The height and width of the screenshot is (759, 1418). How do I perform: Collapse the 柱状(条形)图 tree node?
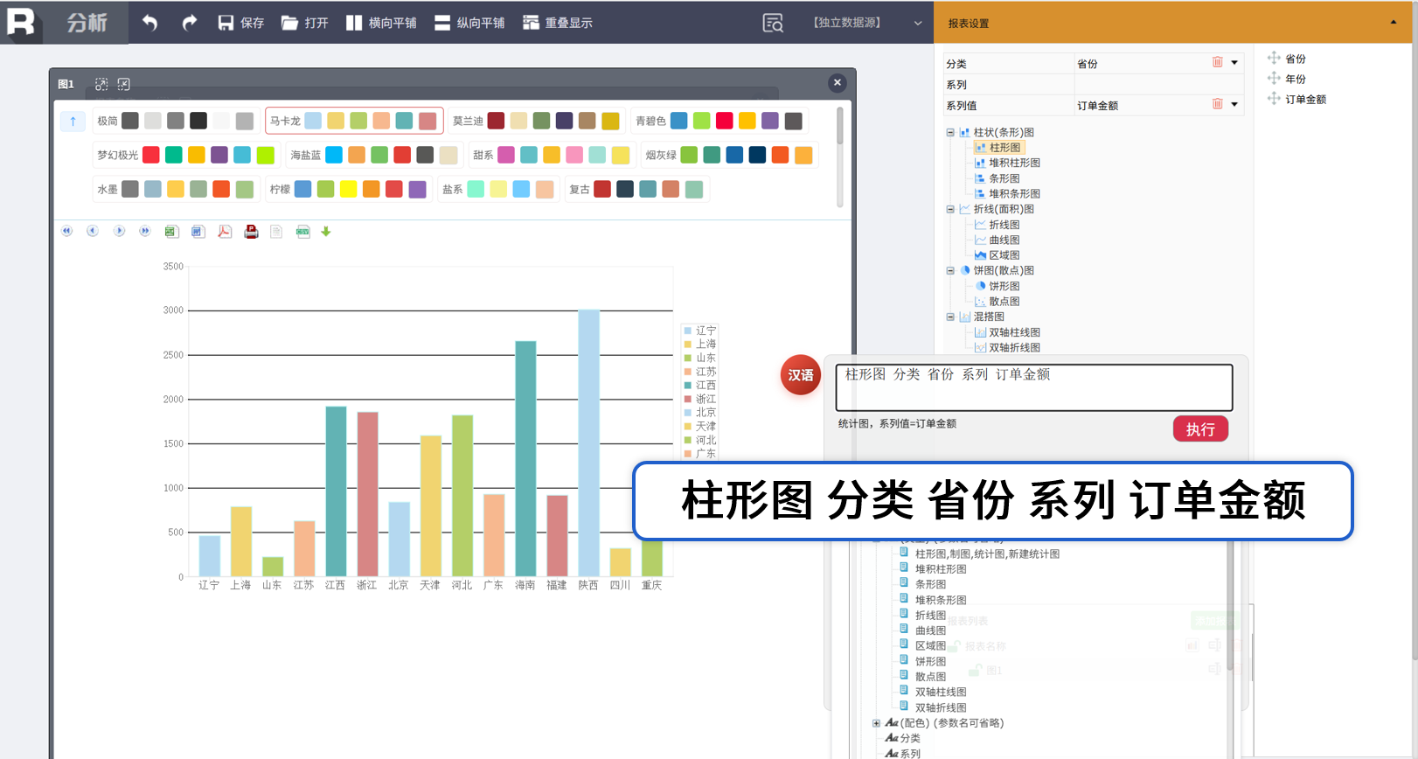[x=950, y=133]
